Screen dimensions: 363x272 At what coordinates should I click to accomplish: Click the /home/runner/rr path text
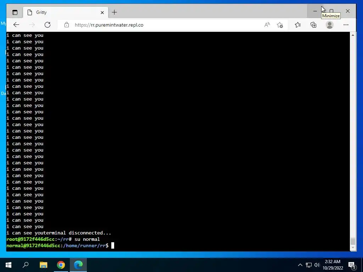(84, 246)
